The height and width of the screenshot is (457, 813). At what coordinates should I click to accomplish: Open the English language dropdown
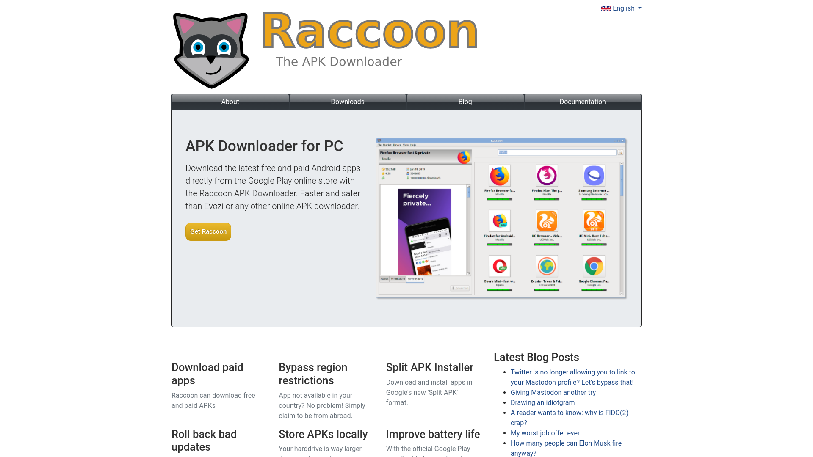click(621, 8)
